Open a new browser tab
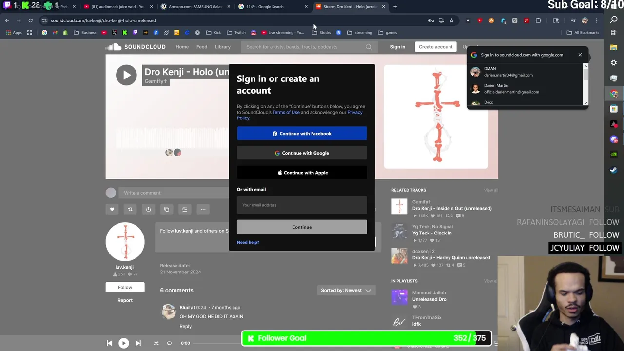 pos(395,7)
